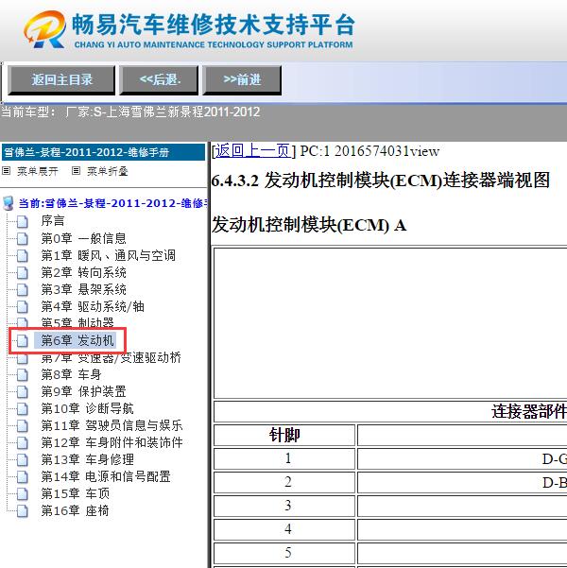
Task: Click the 当前:雪佛兰-景程 root tree node
Action: click(113, 203)
